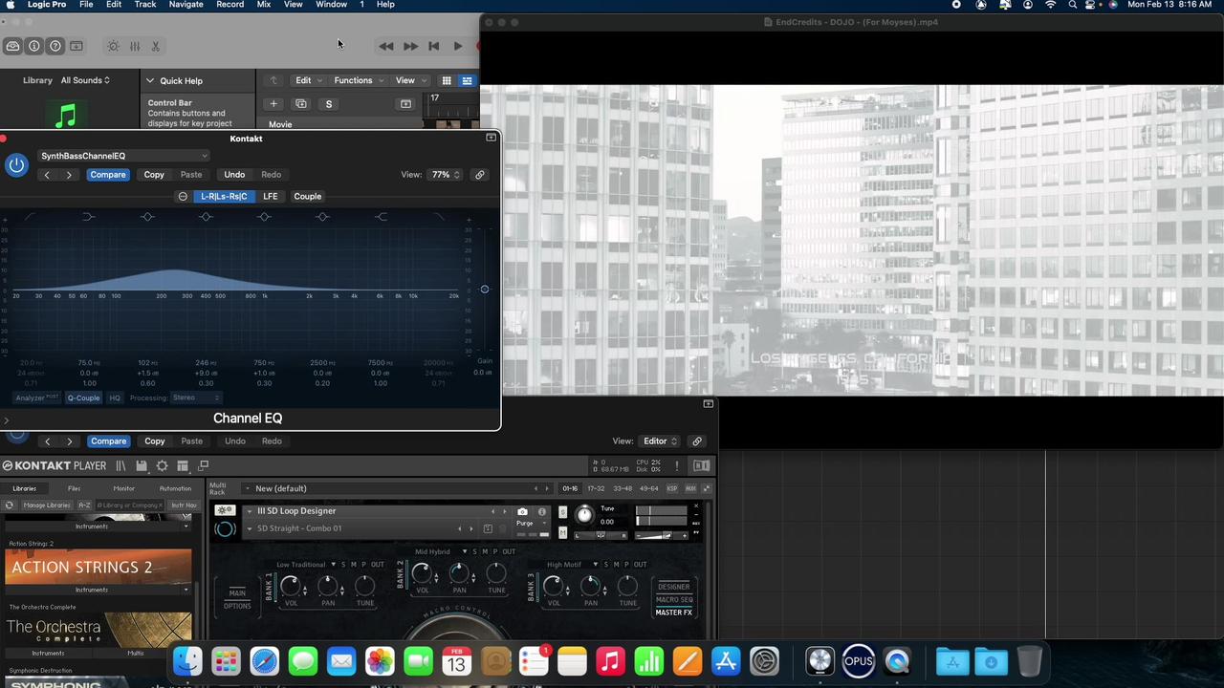
Task: Click Manage Libraries in the Kontakt sidebar
Action: coord(46,505)
